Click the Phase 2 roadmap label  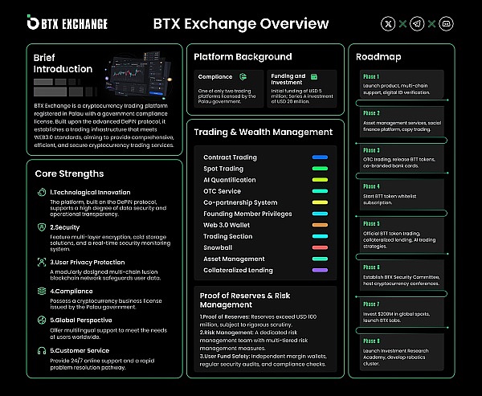click(x=371, y=113)
